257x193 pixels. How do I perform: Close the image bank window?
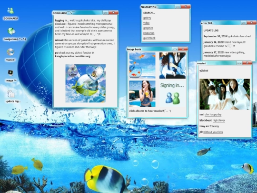click(183, 49)
